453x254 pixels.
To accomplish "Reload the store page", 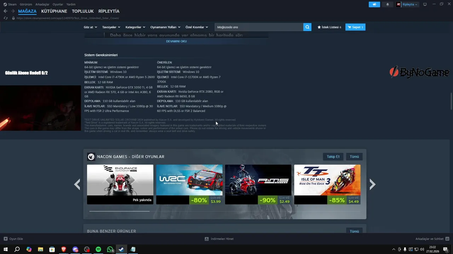I will 5,18.
